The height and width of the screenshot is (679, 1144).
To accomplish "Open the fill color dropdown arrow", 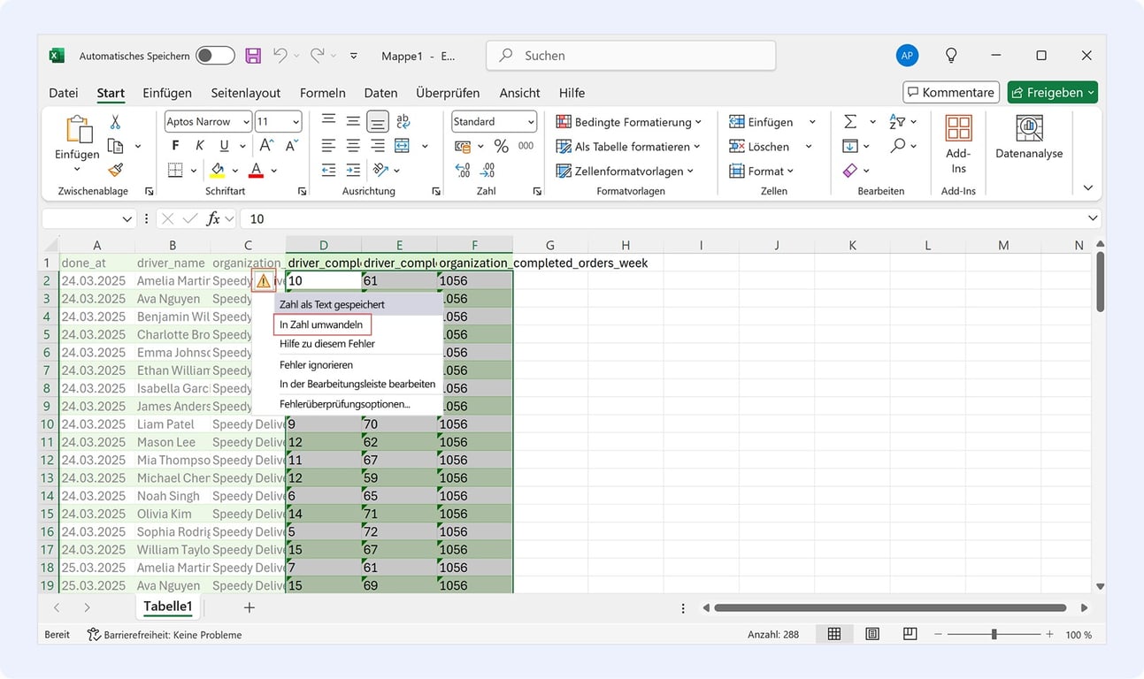I will coord(234,171).
